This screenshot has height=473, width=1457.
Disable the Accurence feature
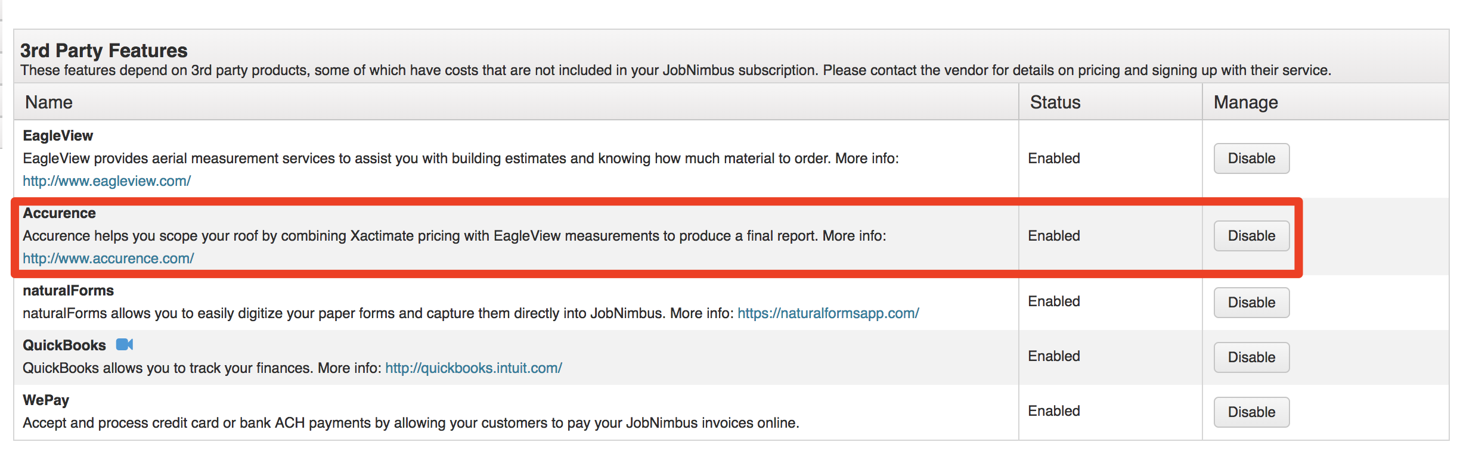(1251, 236)
